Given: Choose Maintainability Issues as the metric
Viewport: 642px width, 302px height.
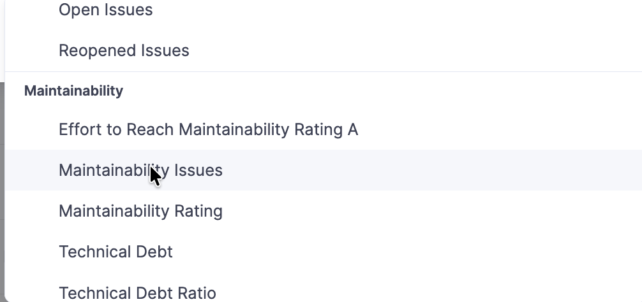Looking at the screenshot, I should [140, 171].
